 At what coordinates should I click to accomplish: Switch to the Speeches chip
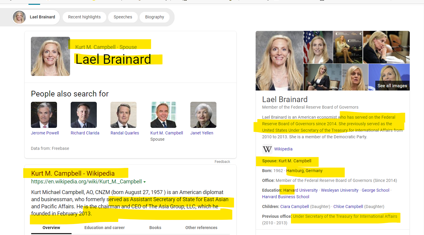coord(123,17)
